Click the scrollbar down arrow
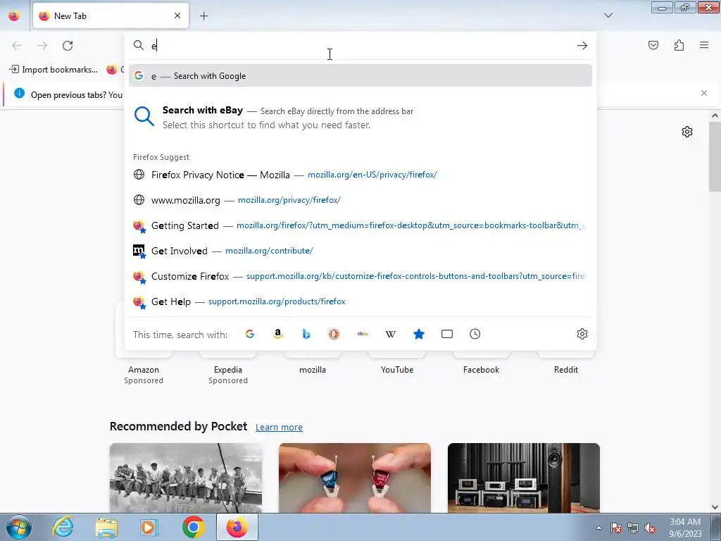The width and height of the screenshot is (721, 541). 715,507
